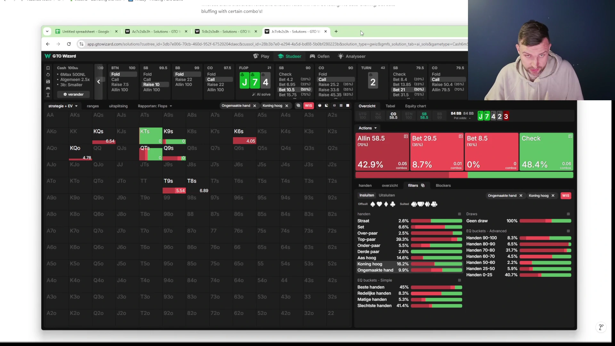
Task: Click the half-filled square view icon
Action: click(326, 105)
